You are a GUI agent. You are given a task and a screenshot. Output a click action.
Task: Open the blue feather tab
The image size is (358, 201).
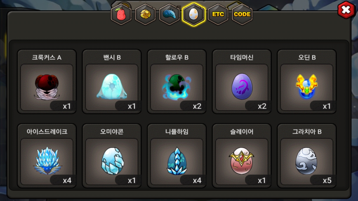tap(169, 15)
